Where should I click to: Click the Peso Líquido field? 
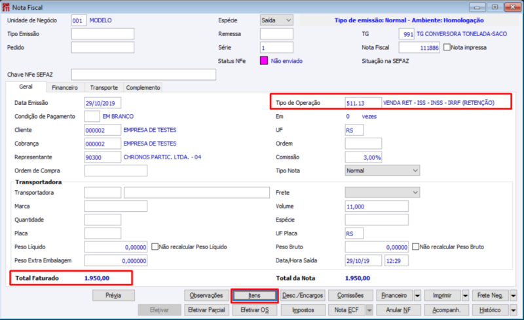coord(116,247)
